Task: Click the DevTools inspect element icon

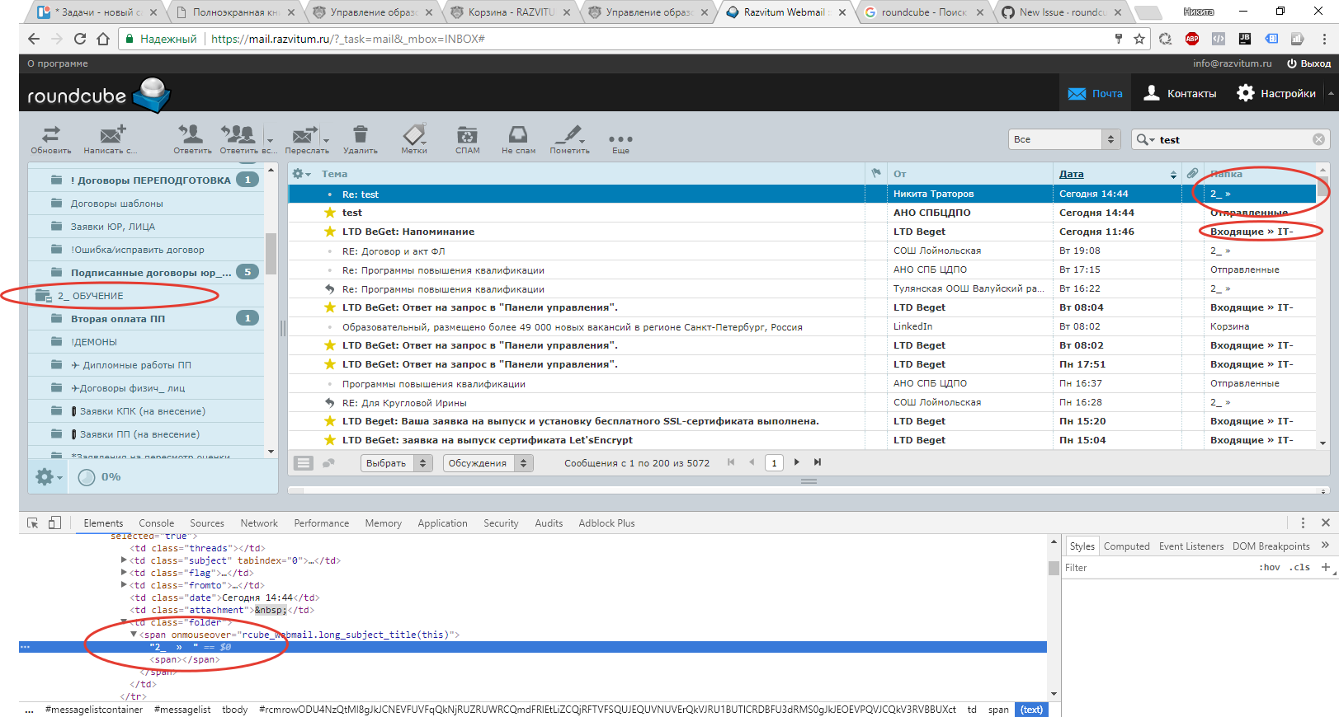Action: (32, 523)
